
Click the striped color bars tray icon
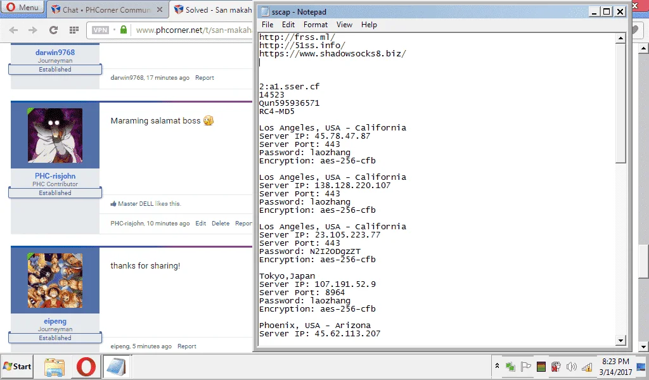point(541,366)
